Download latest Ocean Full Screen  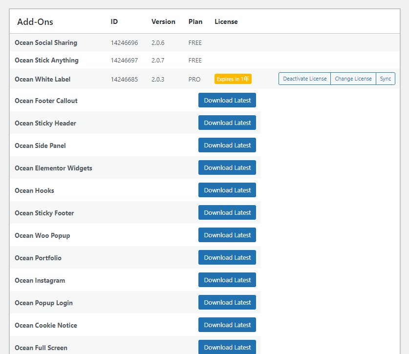(227, 347)
